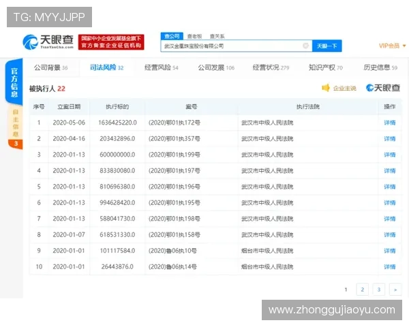The width and height of the screenshot is (409, 327).
Task: Focus the company name search field
Action: (x=237, y=46)
